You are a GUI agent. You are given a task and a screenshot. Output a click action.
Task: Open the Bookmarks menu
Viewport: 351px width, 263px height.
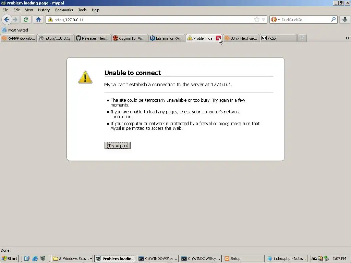(x=64, y=10)
